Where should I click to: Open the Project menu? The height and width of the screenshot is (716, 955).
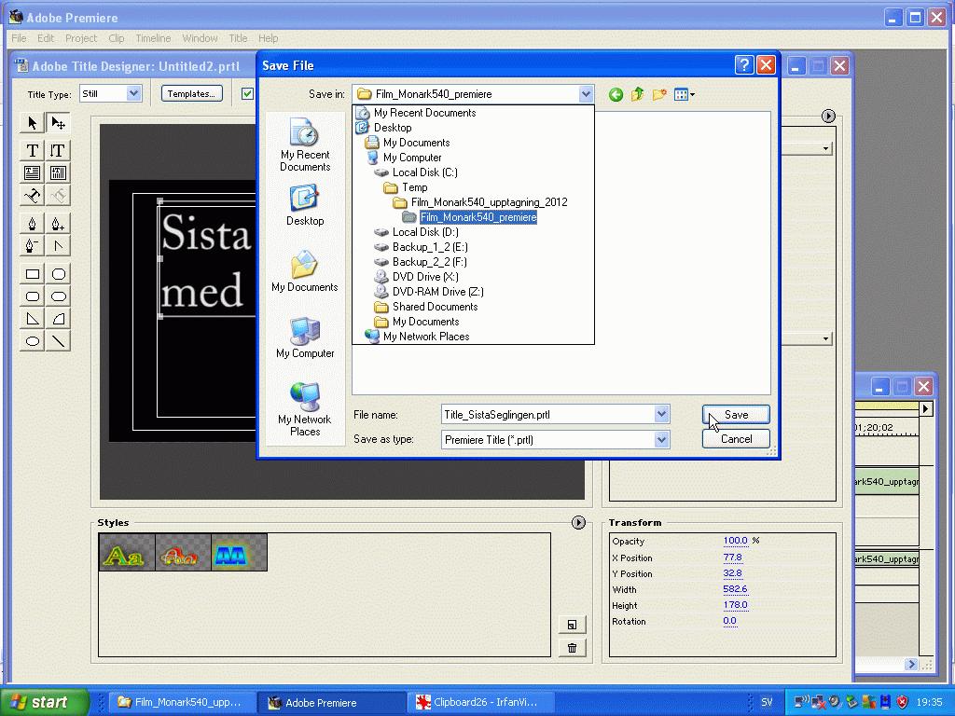pos(81,38)
